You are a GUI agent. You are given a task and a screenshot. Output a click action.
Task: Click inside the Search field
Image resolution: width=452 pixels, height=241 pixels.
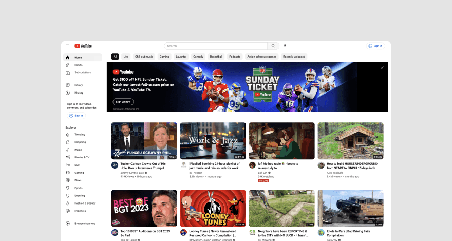[216, 46]
